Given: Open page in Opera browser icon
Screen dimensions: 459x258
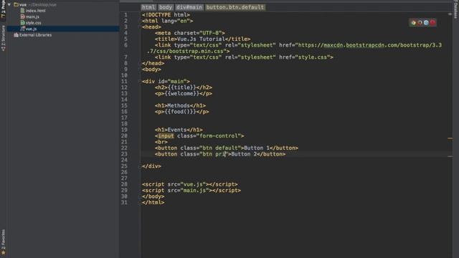Looking at the screenshot, I should [x=432, y=22].
